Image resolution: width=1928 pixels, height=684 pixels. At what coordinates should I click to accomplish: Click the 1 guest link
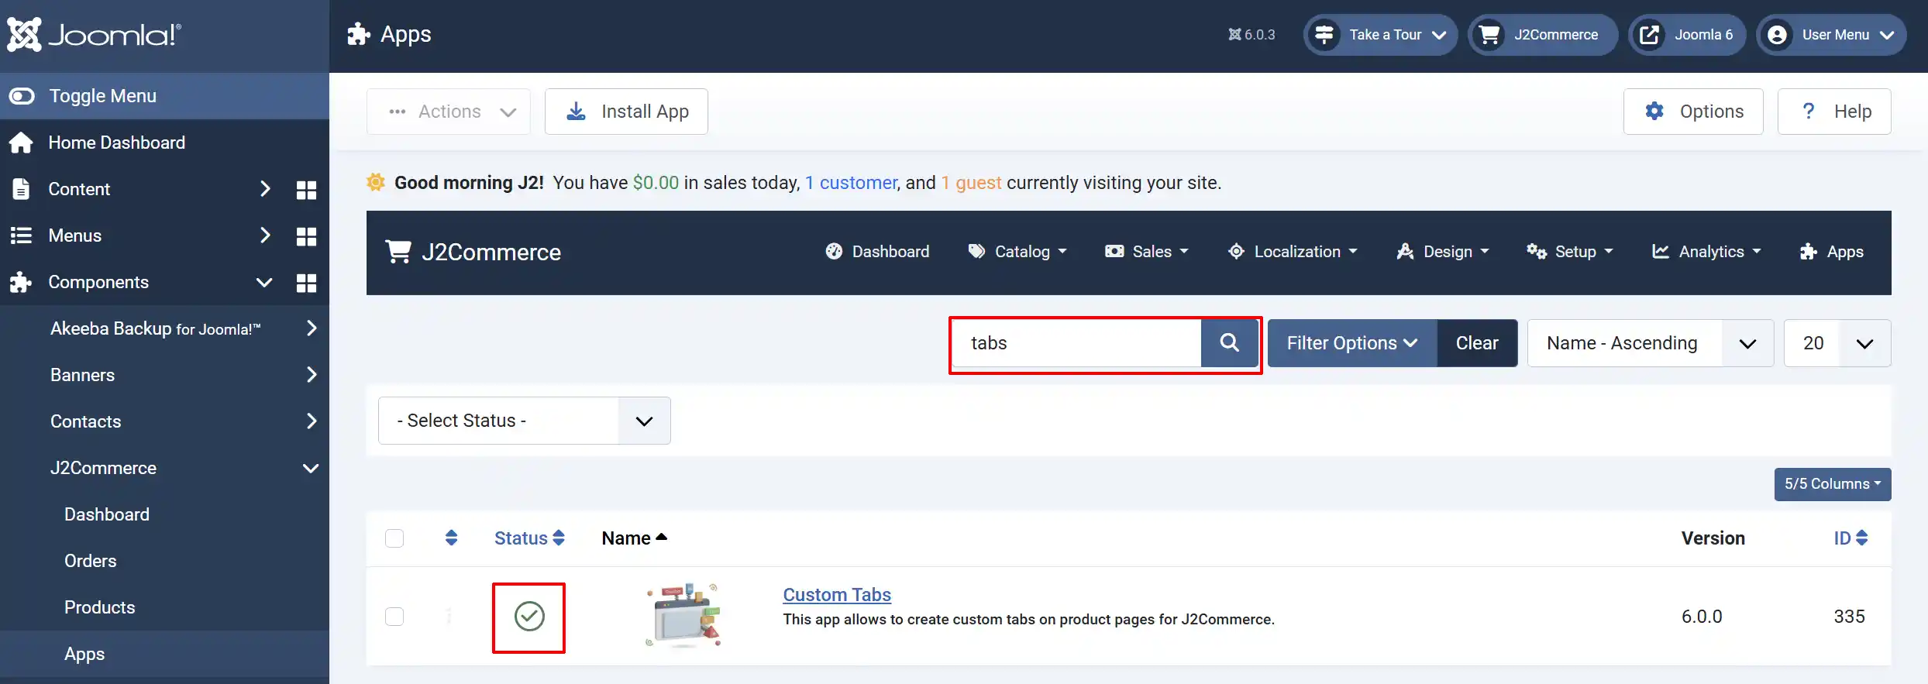[x=971, y=183]
